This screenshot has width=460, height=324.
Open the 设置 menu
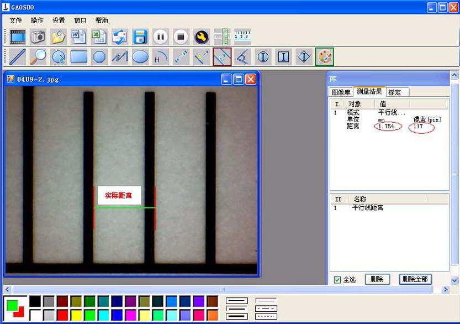point(59,20)
